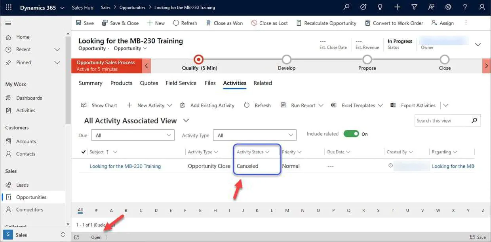Click the Search this view box
The height and width of the screenshot is (242, 491).
pos(448,121)
